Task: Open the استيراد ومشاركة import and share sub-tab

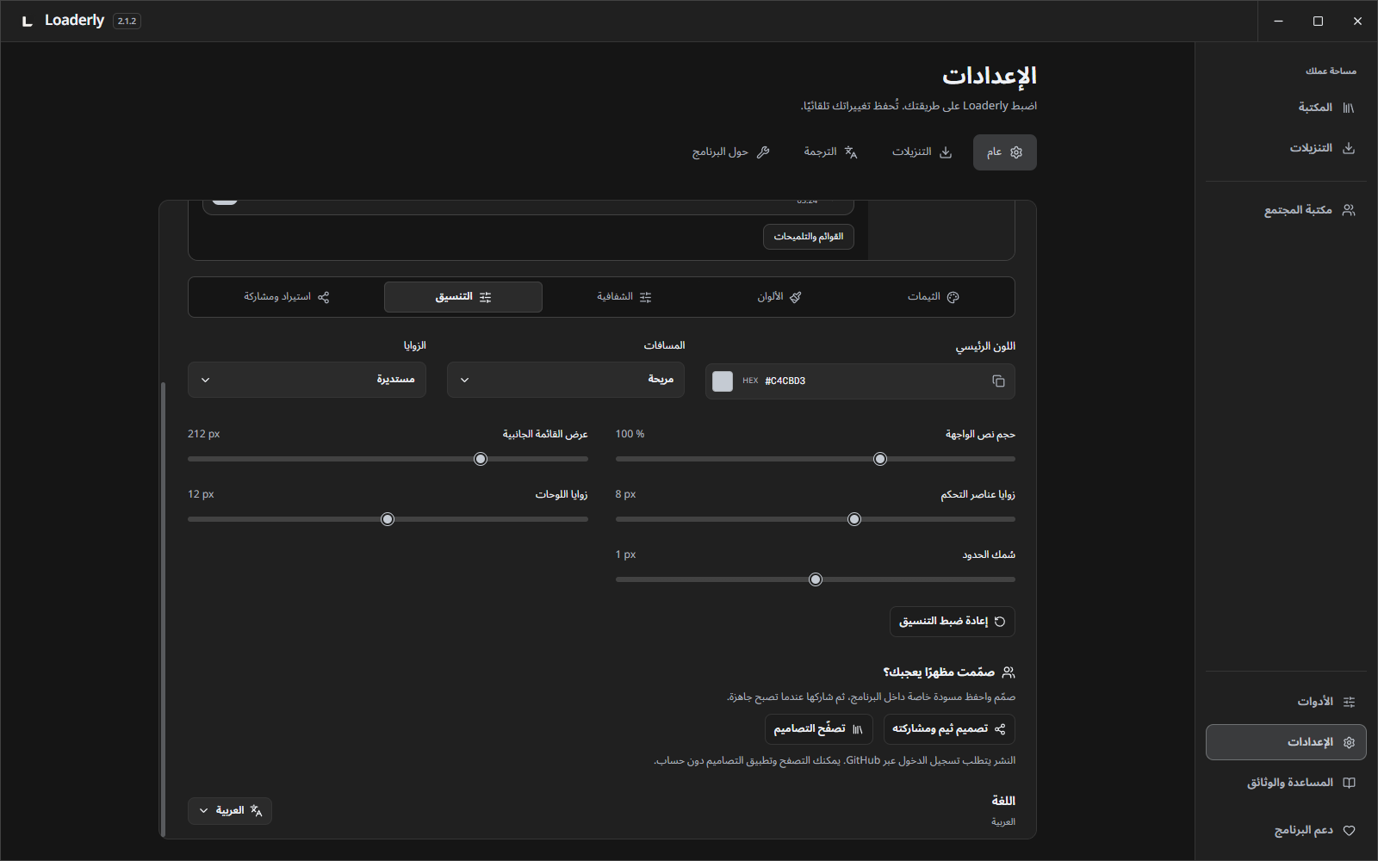Action: click(x=286, y=297)
